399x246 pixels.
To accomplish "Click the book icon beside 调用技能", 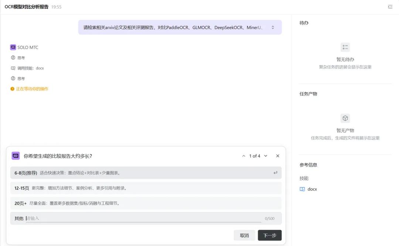I will coord(13,68).
